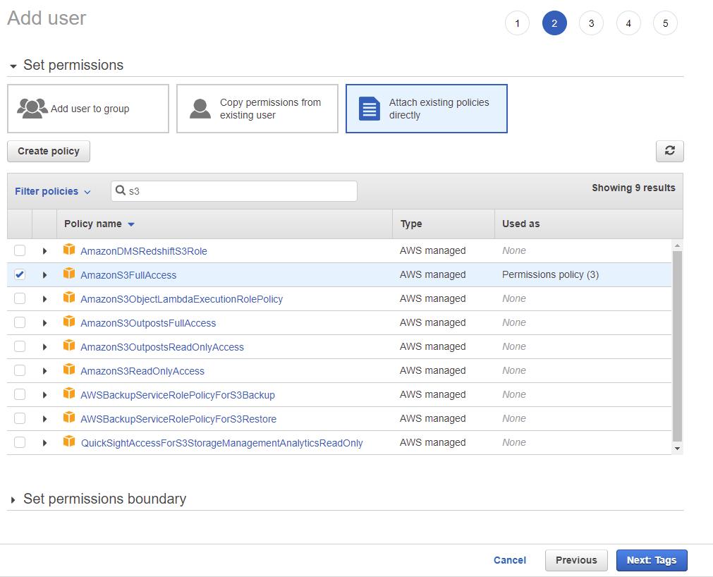The image size is (713, 577).
Task: Click the policy search field containing s3
Action: pyautogui.click(x=233, y=191)
